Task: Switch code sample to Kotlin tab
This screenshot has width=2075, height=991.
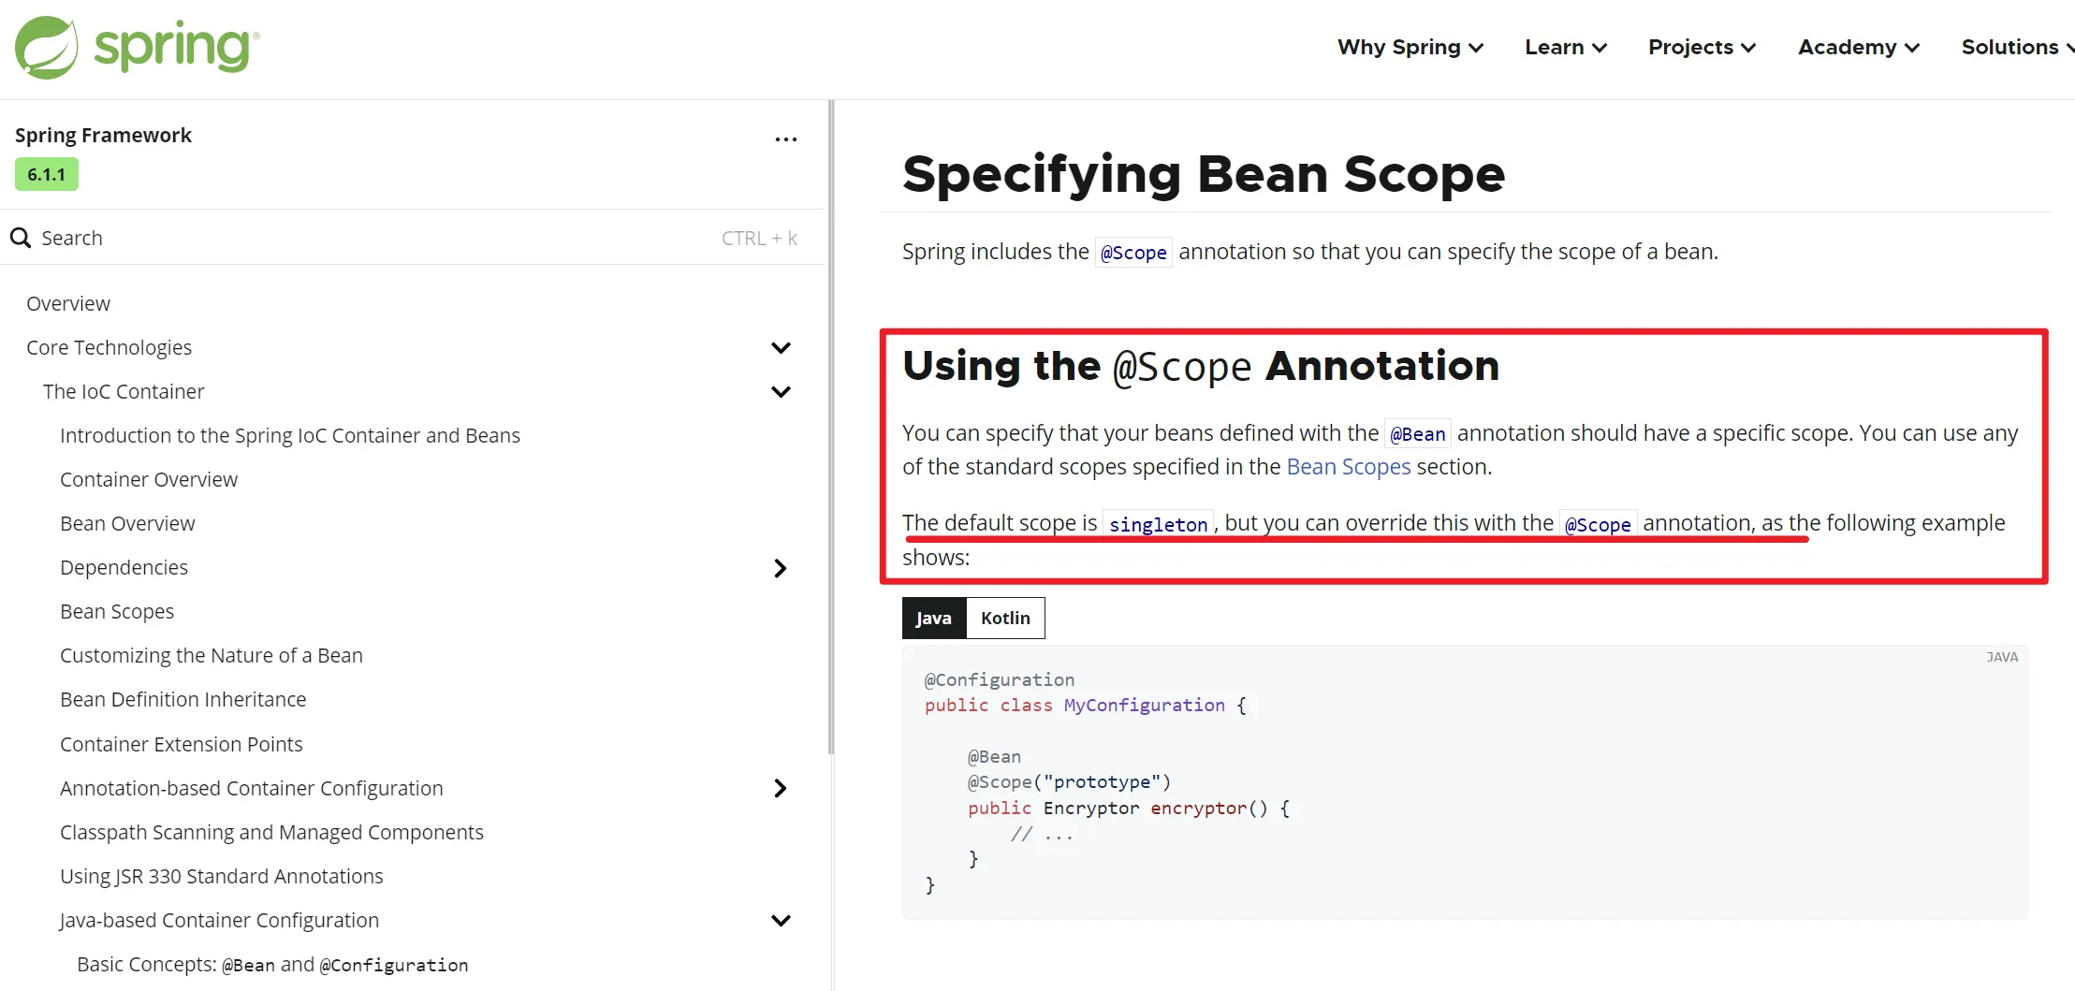Action: [x=1005, y=619]
